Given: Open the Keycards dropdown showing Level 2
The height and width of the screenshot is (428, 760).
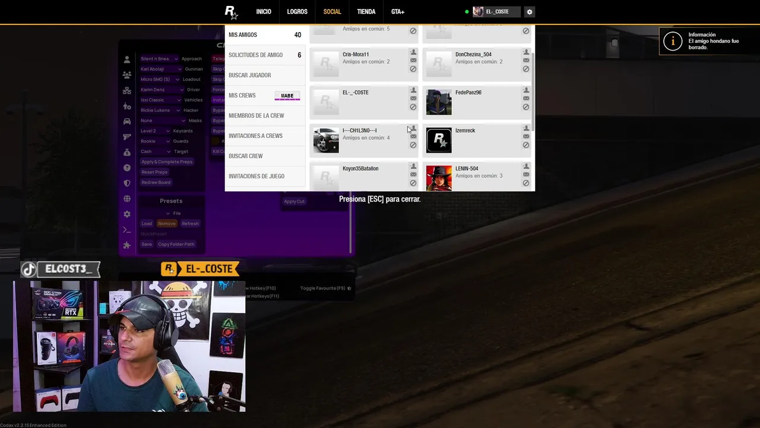Looking at the screenshot, I should (155, 131).
